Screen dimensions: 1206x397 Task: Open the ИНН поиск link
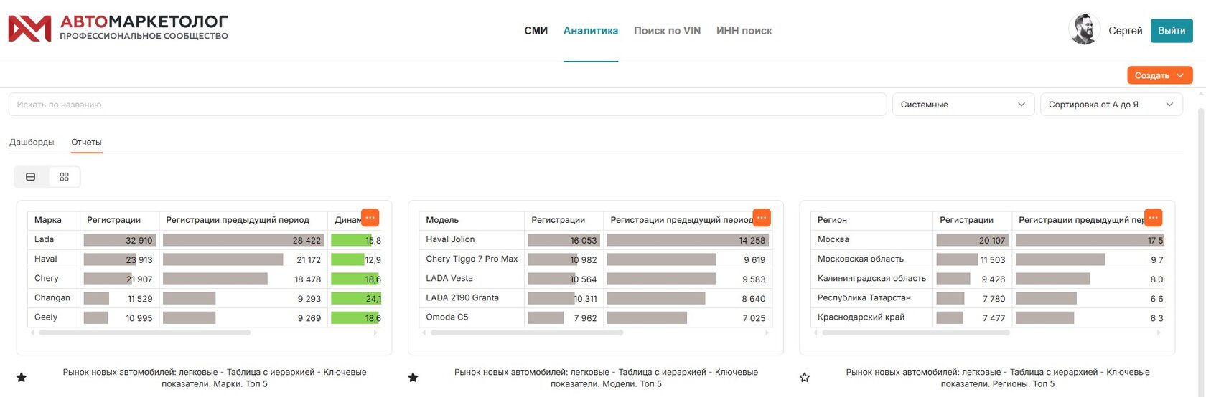[x=744, y=31]
